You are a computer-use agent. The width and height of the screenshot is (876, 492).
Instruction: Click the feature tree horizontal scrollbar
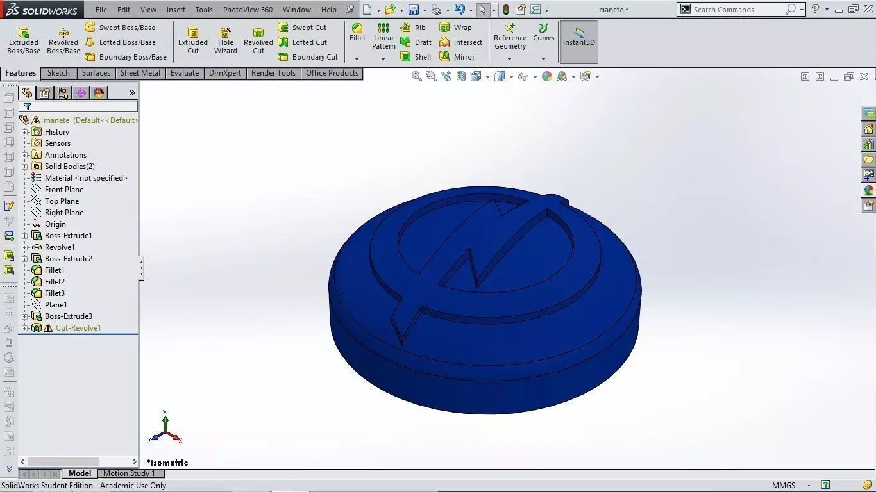(x=63, y=461)
